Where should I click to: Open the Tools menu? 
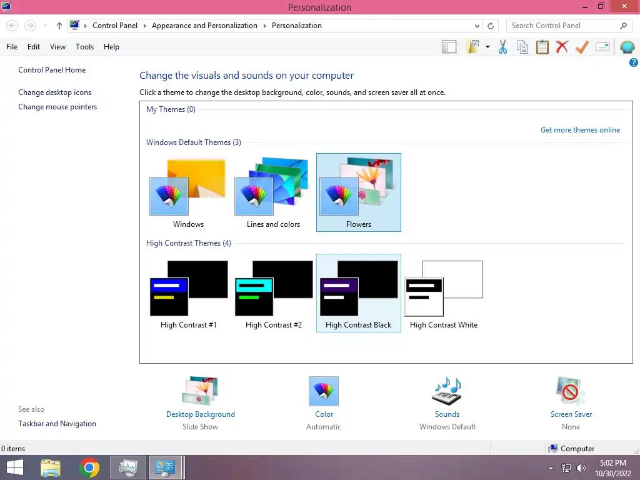pos(84,47)
